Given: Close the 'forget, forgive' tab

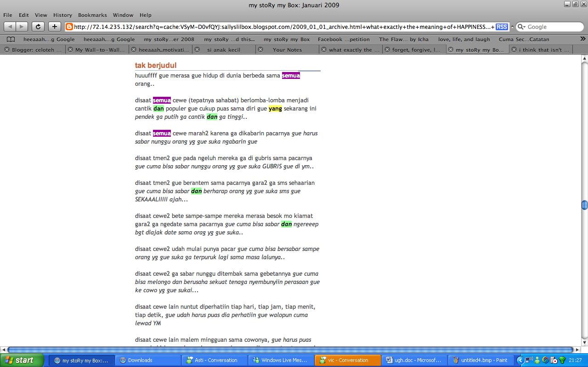Looking at the screenshot, I should [387, 50].
